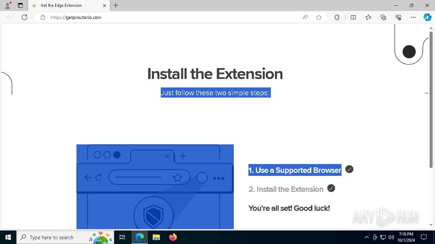Show hidden system tray icons

click(x=366, y=237)
